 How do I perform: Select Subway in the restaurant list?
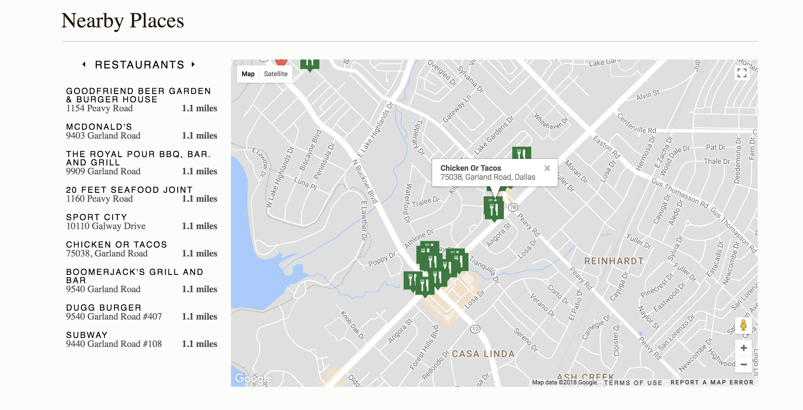(87, 335)
